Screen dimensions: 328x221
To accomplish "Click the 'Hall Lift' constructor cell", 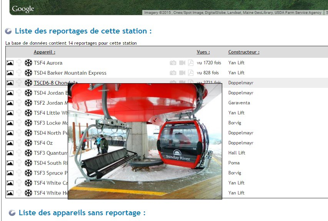I will pos(236,153).
